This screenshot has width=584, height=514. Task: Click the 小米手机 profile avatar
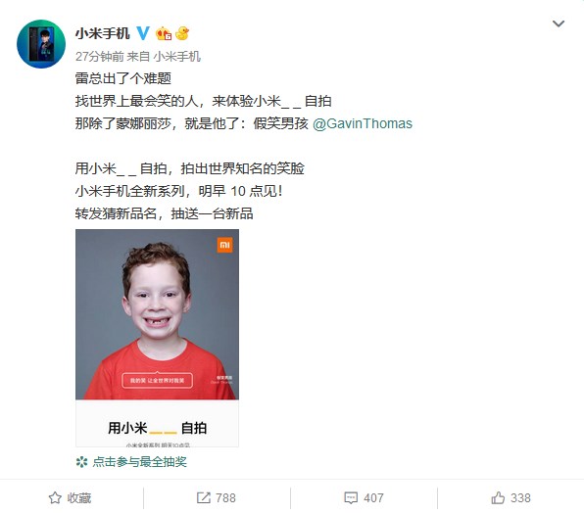[x=41, y=44]
